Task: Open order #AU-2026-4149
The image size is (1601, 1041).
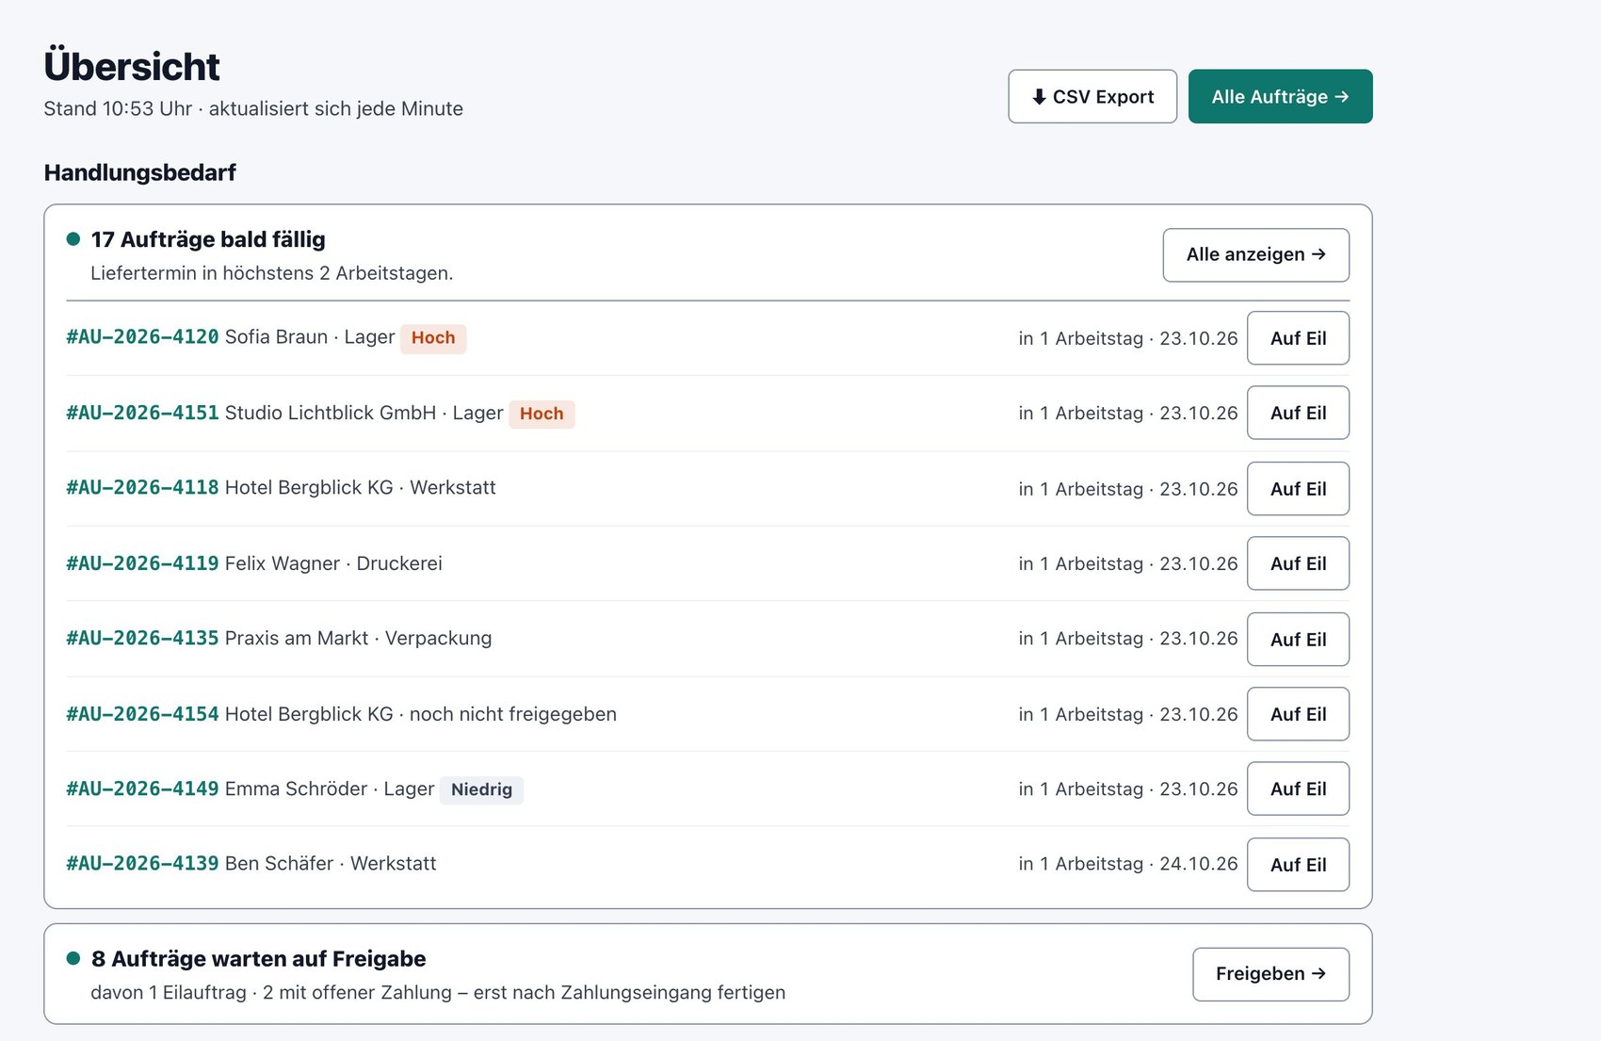Action: (142, 789)
